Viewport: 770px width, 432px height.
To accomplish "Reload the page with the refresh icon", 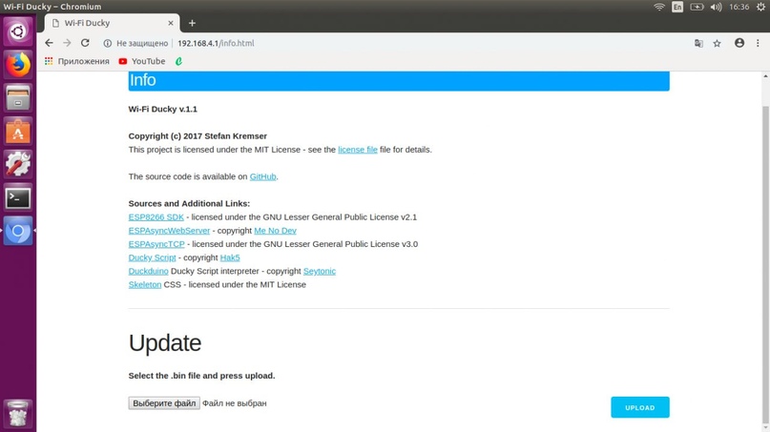I will (85, 43).
